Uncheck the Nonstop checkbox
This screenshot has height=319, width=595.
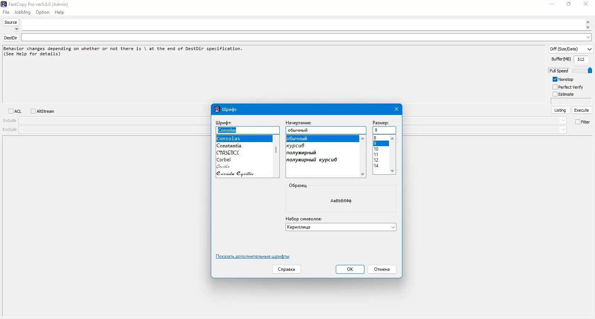[555, 79]
